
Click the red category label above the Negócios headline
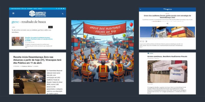click(167, 14)
